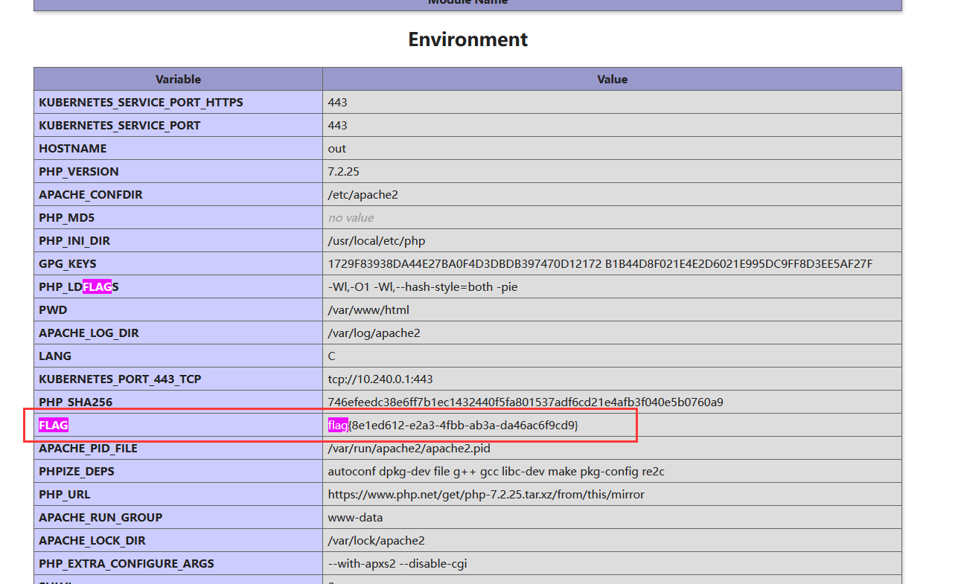Select the Value column header
The height and width of the screenshot is (584, 958).
[612, 79]
